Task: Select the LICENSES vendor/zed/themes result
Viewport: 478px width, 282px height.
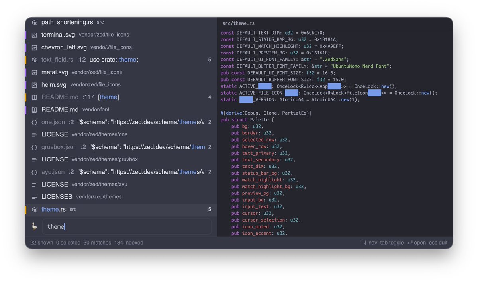Action: coord(121,197)
